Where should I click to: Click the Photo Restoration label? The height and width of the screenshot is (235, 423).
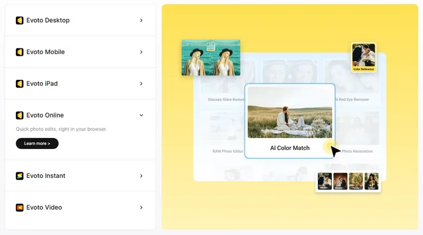[x=357, y=151]
